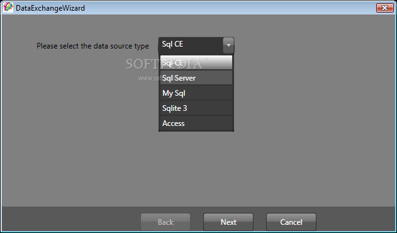The height and width of the screenshot is (233, 397).
Task: Click the disabled Back button
Action: [165, 222]
